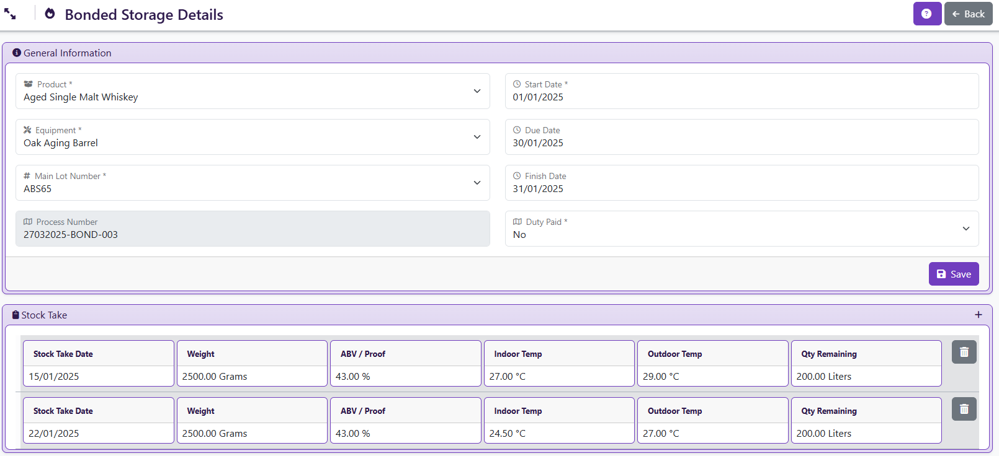This screenshot has width=999, height=456.
Task: Click the Process Number field
Action: pyautogui.click(x=253, y=235)
